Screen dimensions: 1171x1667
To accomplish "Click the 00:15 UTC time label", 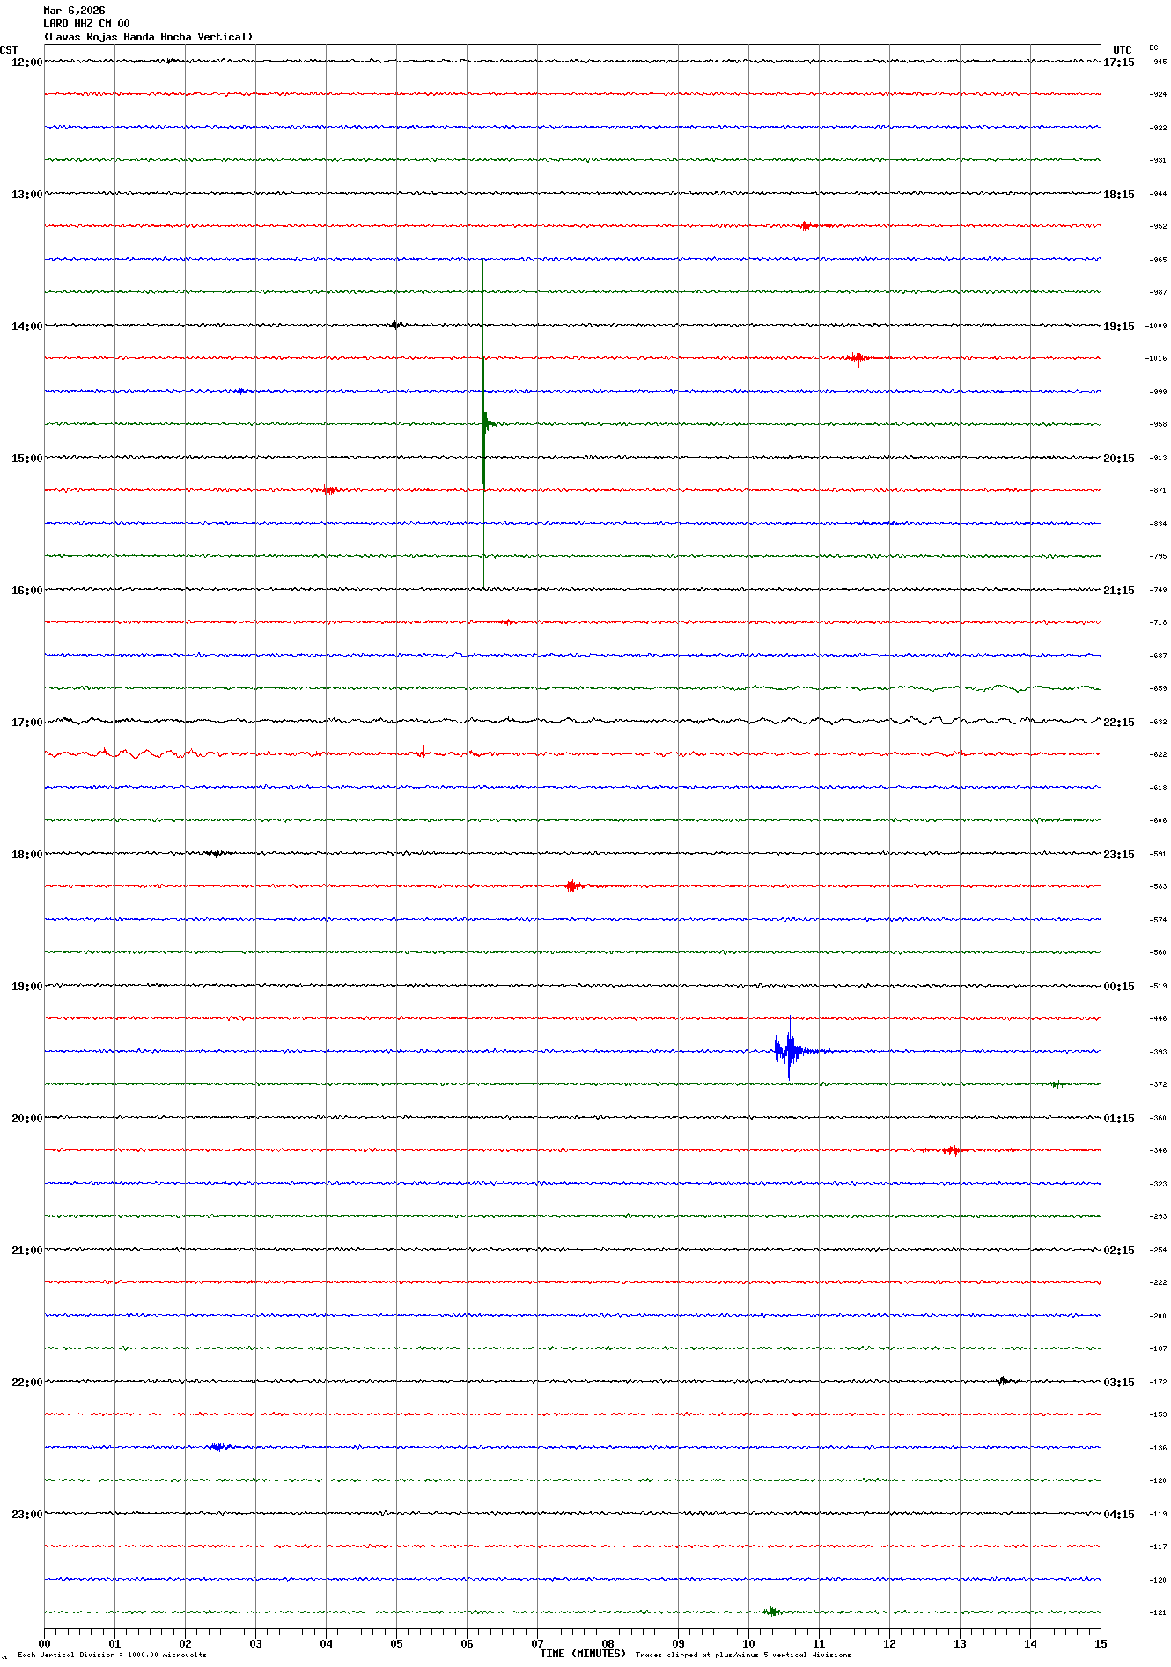I will pos(1118,987).
